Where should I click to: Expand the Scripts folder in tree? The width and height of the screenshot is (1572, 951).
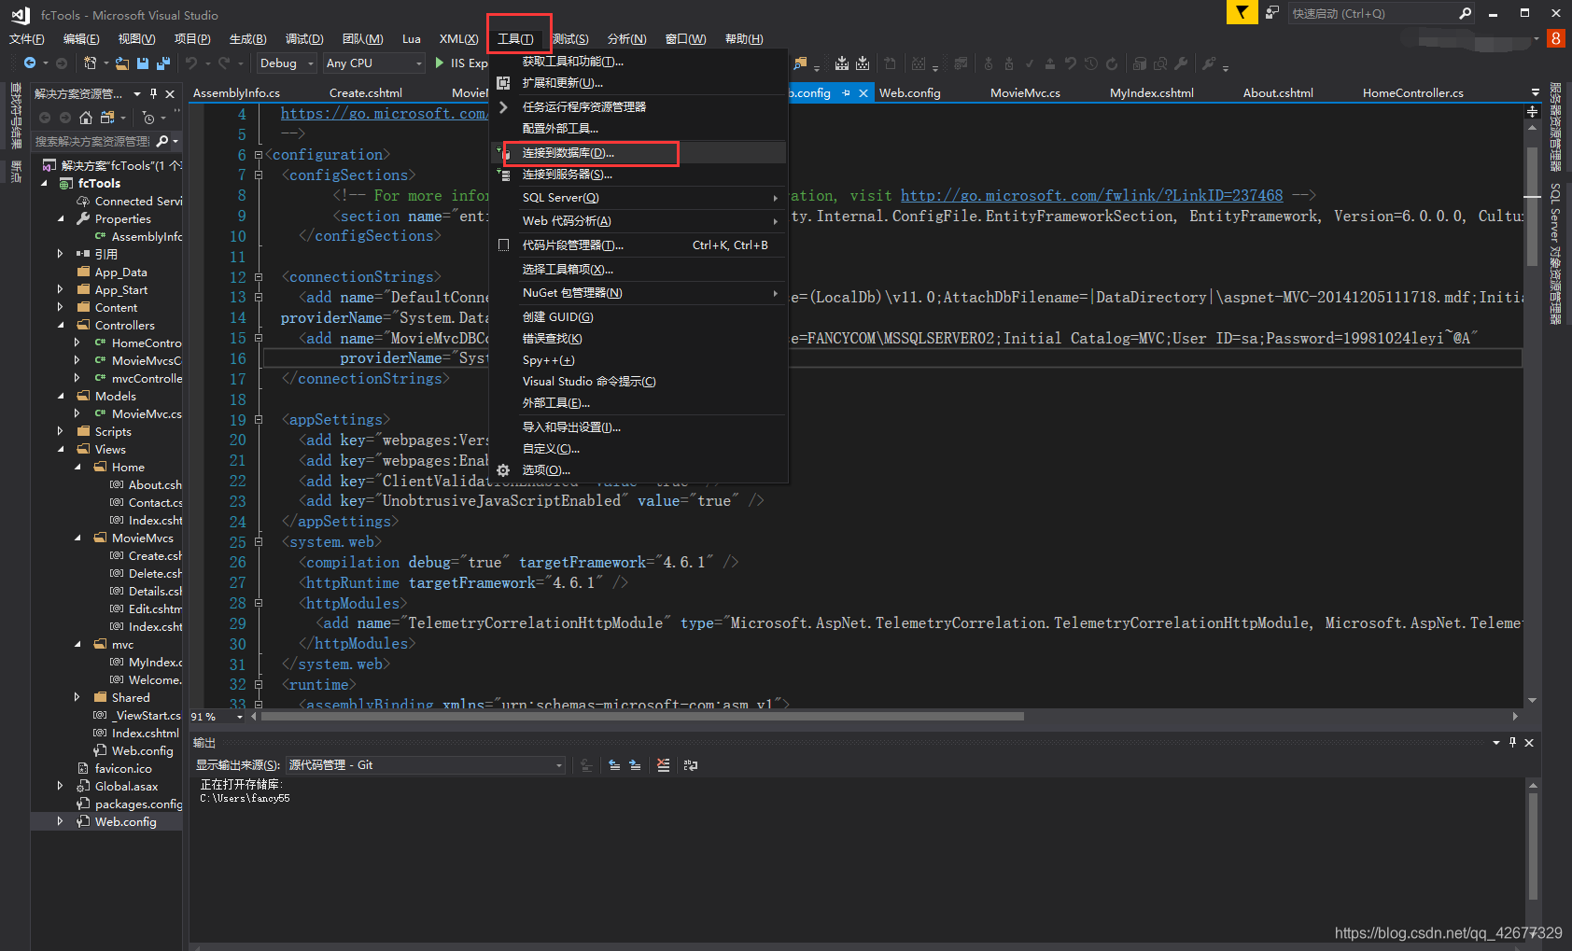pyautogui.click(x=61, y=432)
